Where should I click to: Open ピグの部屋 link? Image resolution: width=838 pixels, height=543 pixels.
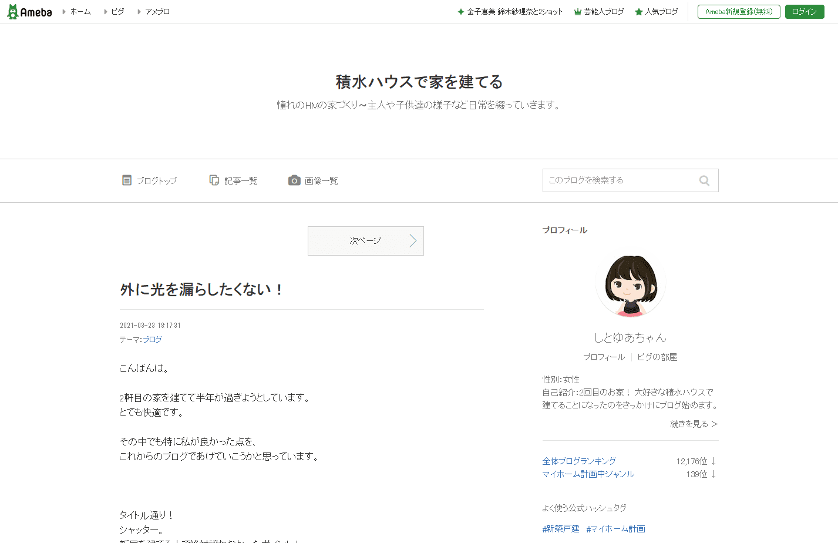[x=657, y=357]
